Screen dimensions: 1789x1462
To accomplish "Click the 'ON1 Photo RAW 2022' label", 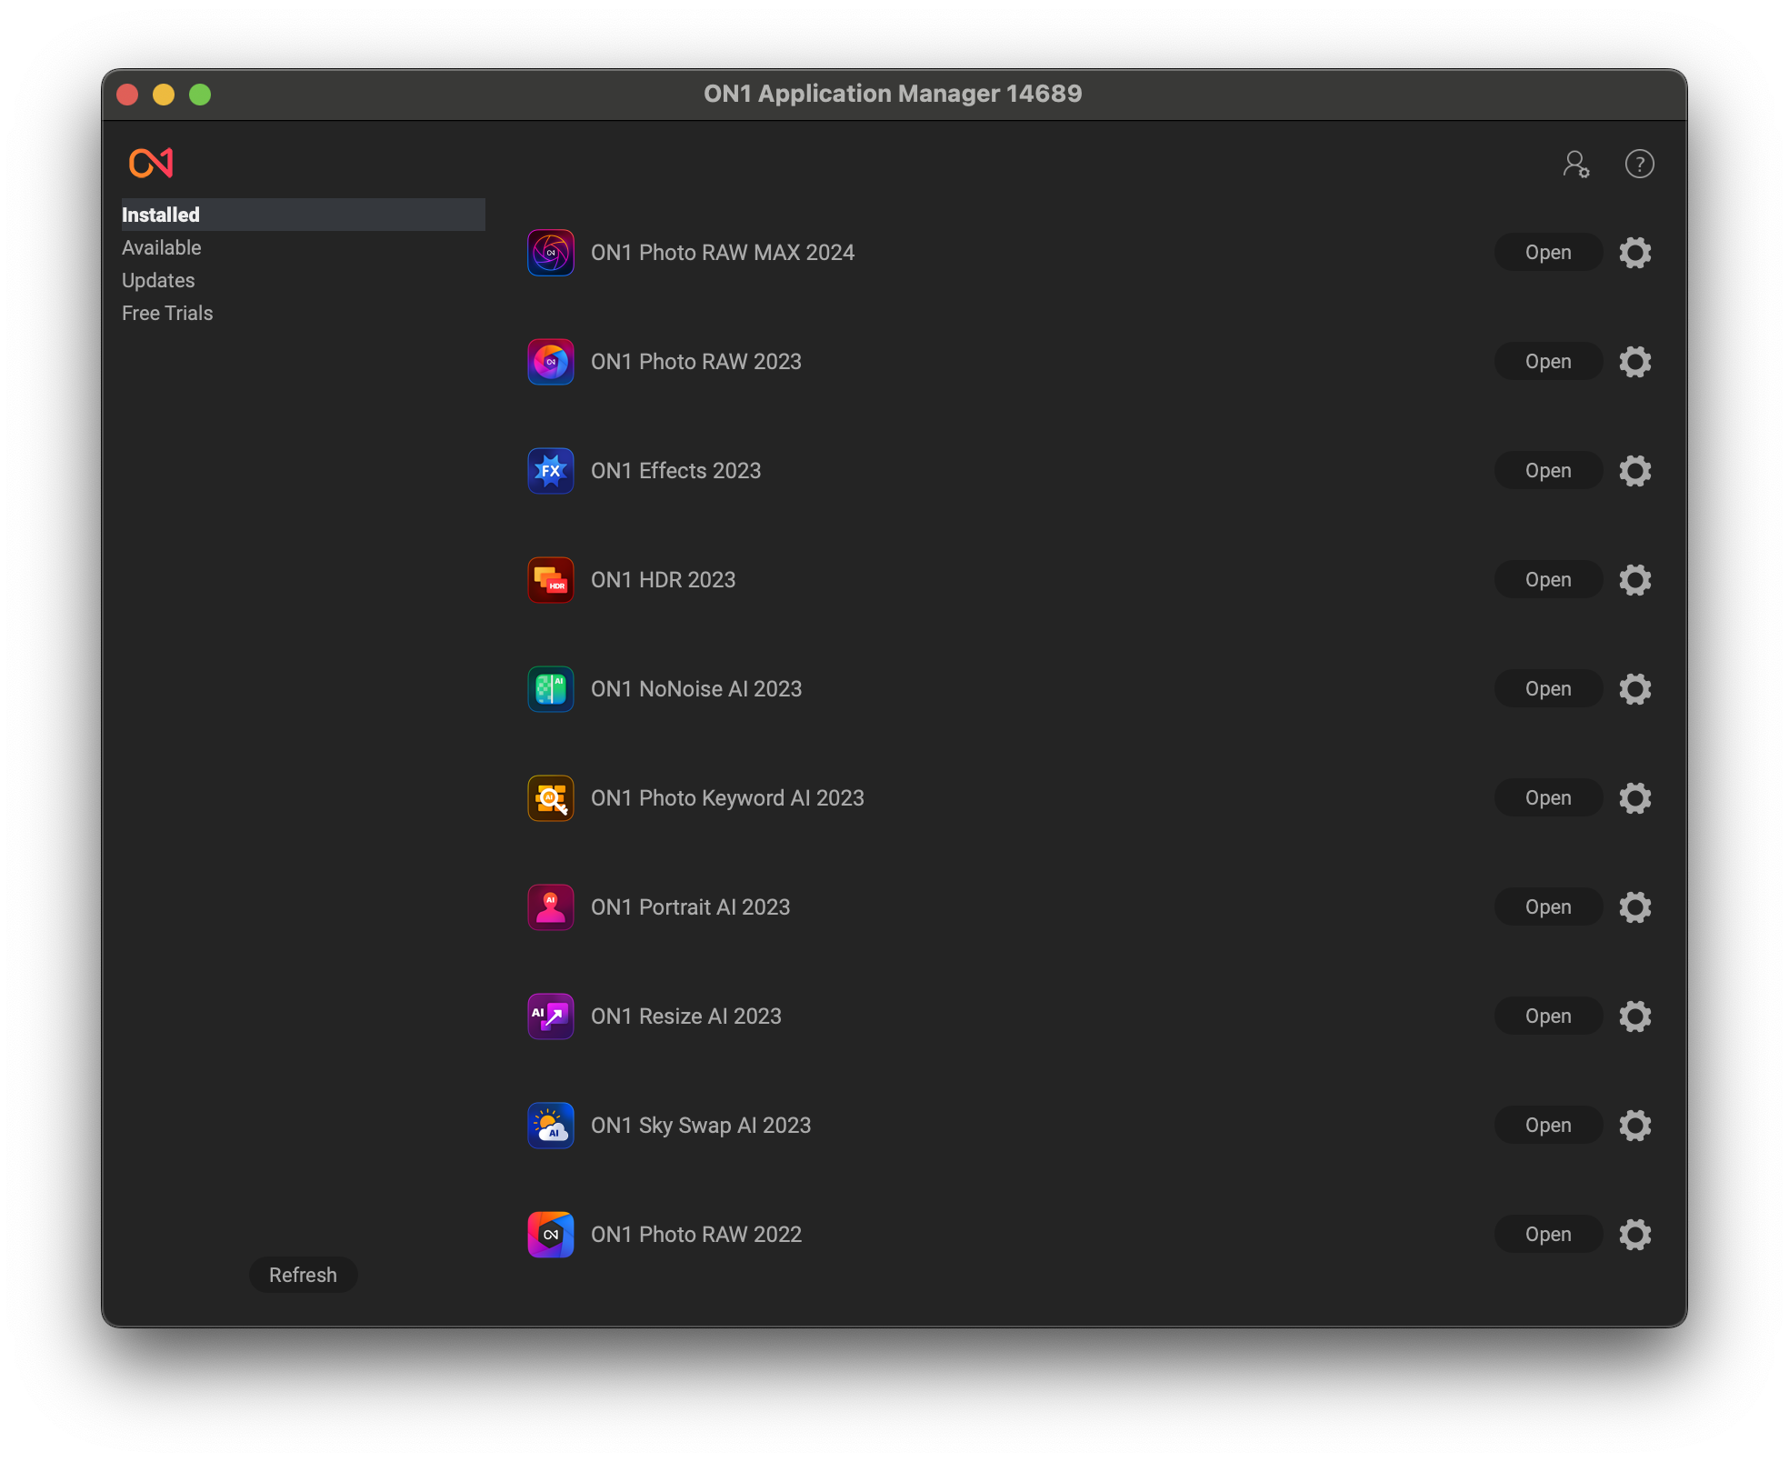I will [696, 1235].
